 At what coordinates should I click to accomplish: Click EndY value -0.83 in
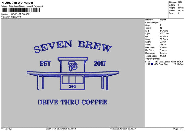tap(163, 45)
